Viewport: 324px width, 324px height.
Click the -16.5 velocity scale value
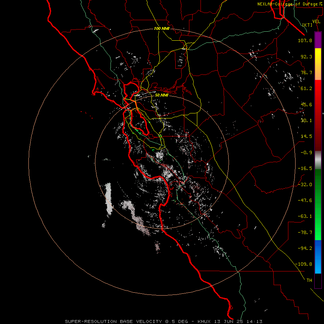305,168
